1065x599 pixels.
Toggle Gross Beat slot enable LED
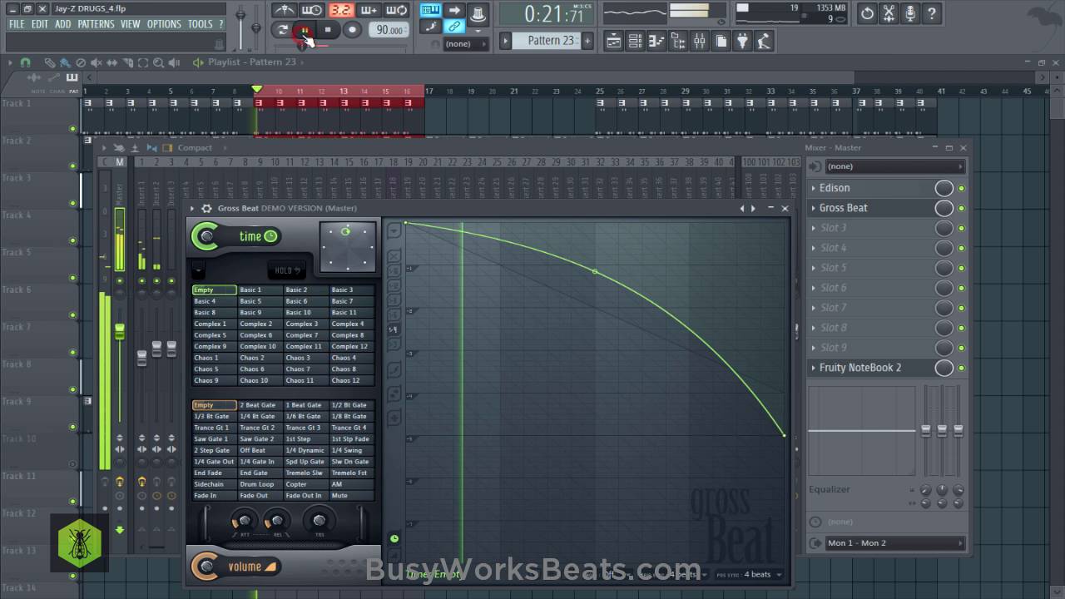tap(962, 208)
